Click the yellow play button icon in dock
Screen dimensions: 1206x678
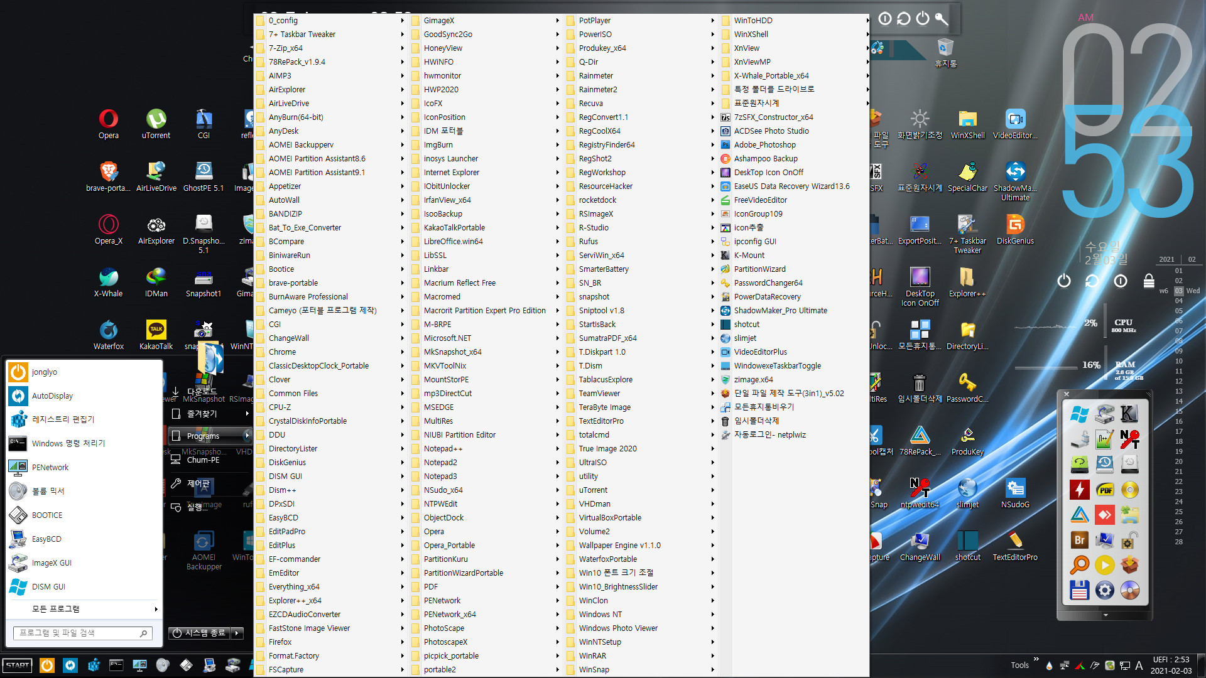point(1105,565)
